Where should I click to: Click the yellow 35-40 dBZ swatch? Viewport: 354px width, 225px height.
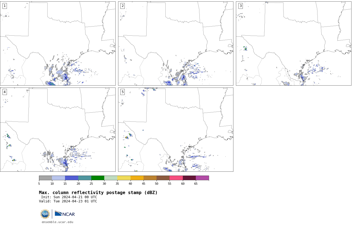click(124, 178)
